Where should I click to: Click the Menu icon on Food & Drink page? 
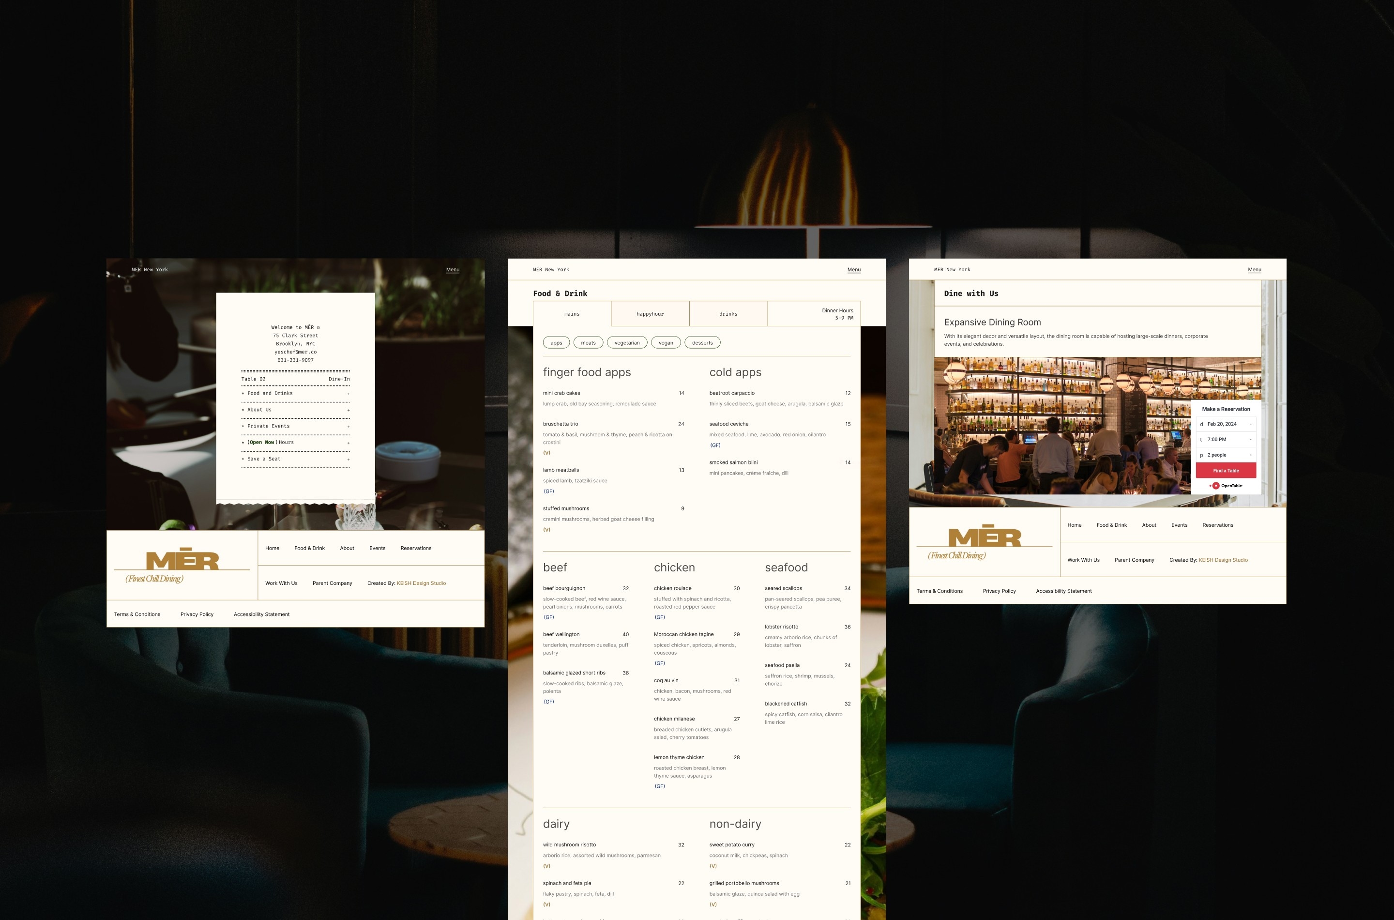tap(853, 269)
